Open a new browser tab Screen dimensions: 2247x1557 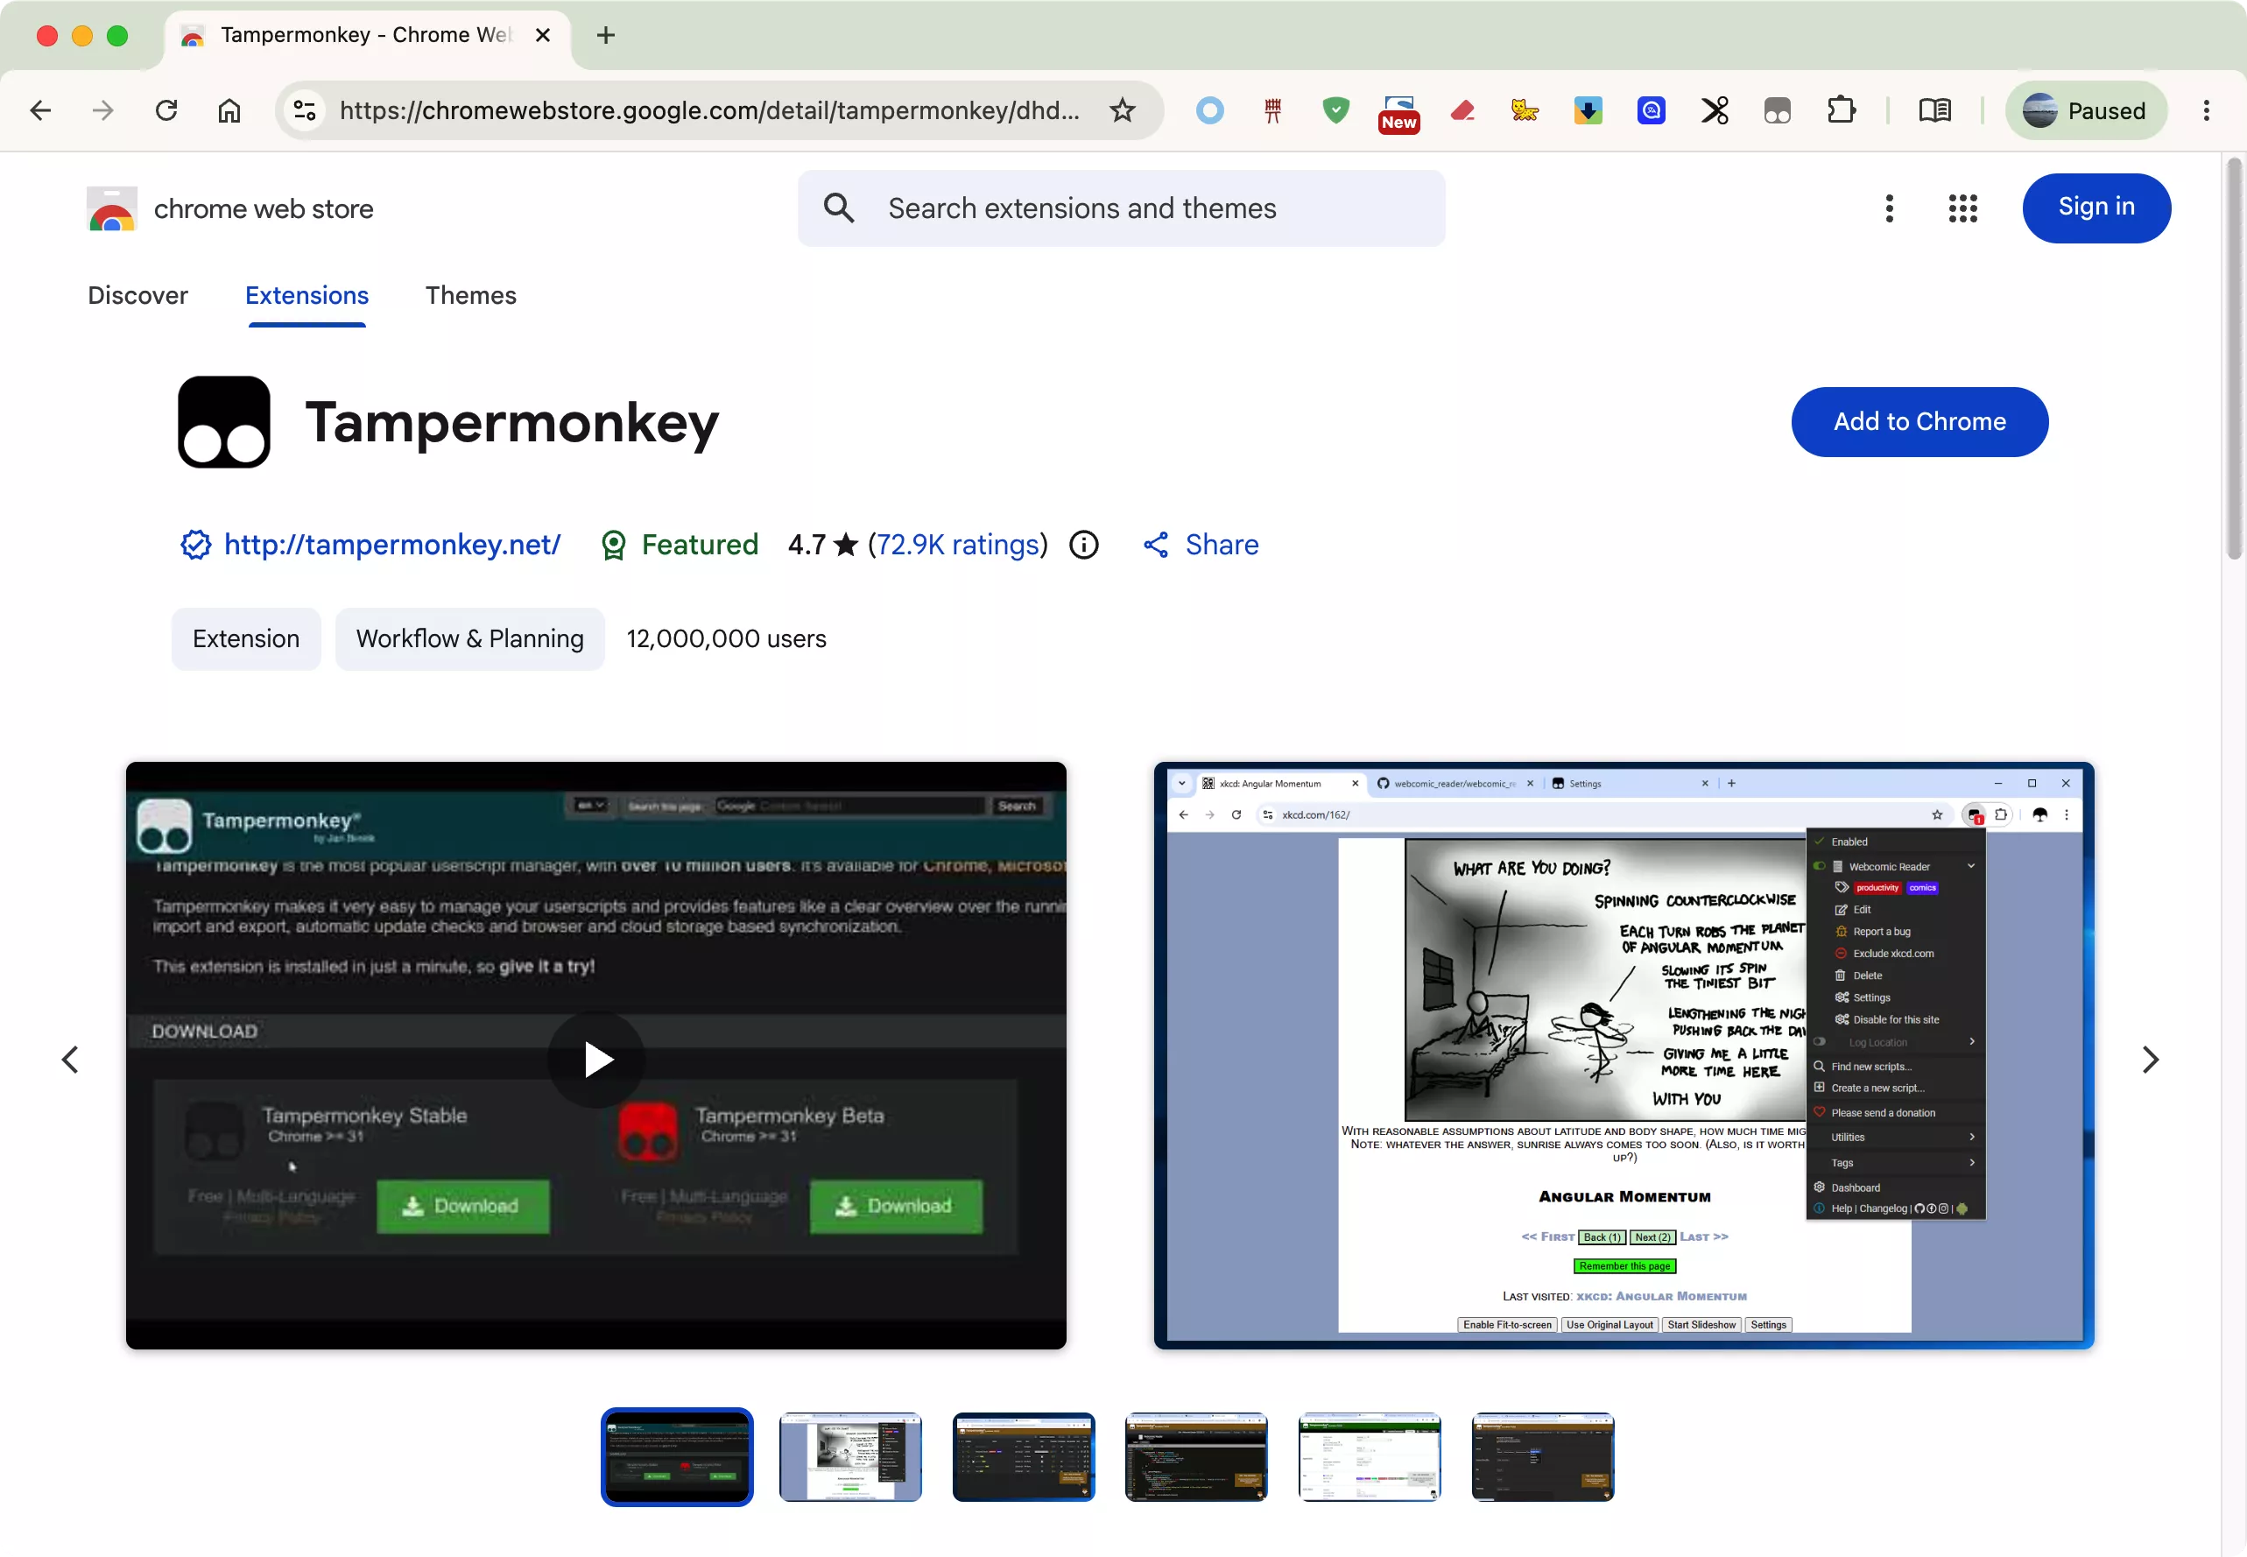606,35
